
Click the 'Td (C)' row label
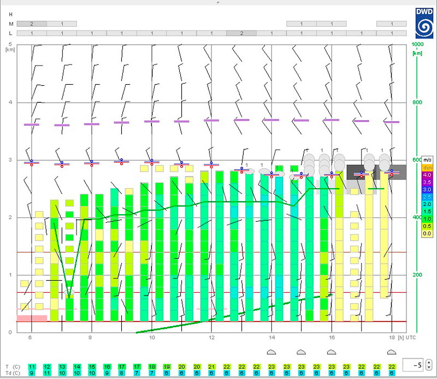[13, 373]
